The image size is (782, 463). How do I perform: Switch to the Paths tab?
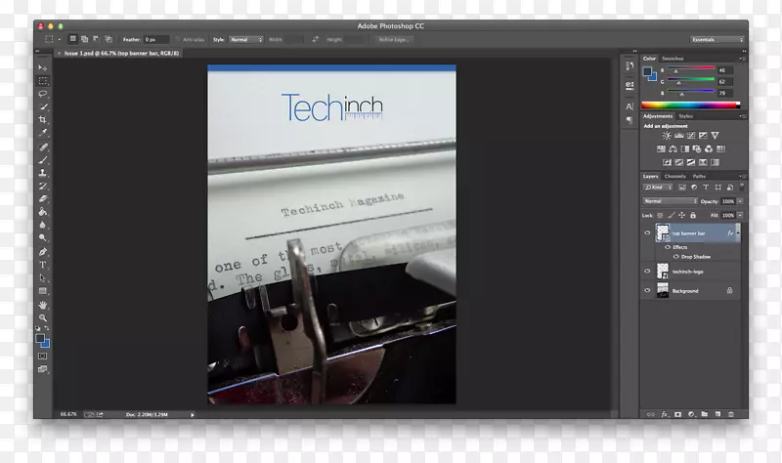click(699, 176)
